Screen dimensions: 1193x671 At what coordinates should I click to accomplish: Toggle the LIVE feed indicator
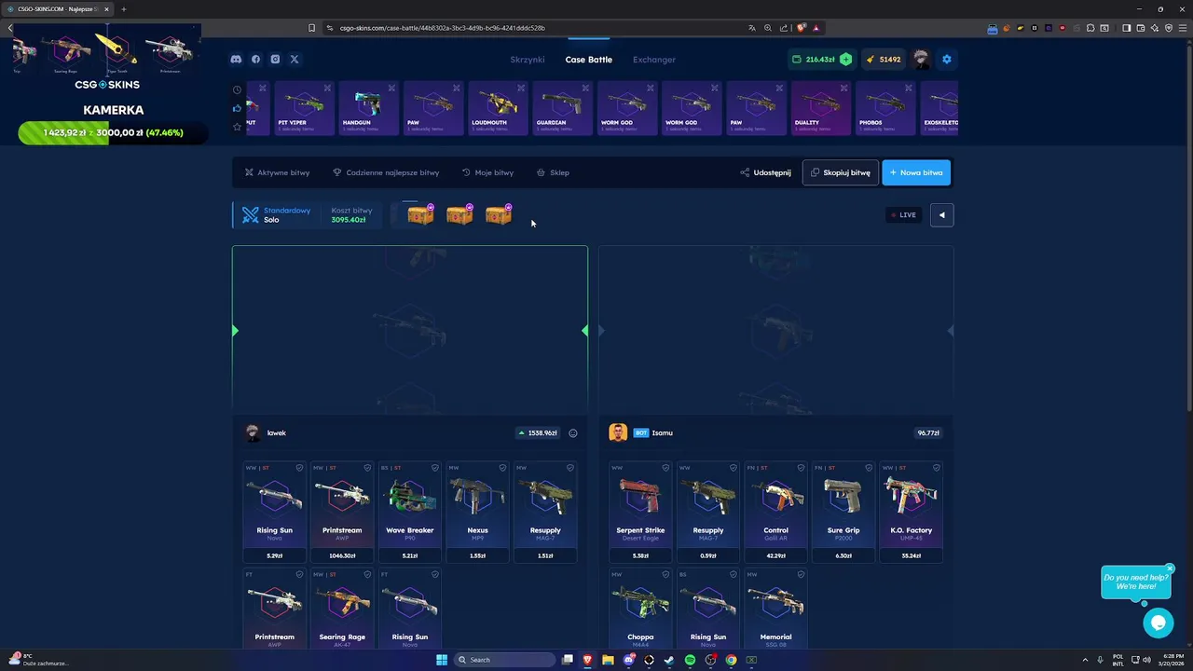pyautogui.click(x=902, y=215)
